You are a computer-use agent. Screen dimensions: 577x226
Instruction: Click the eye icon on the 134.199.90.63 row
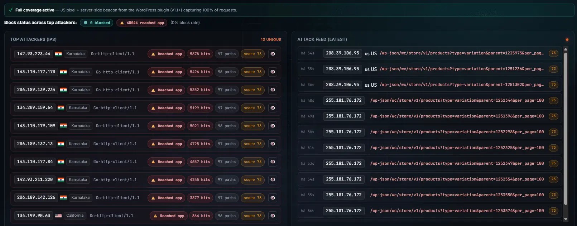point(273,216)
